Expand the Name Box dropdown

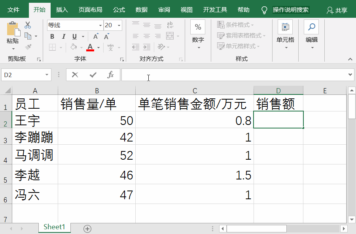tap(47, 74)
